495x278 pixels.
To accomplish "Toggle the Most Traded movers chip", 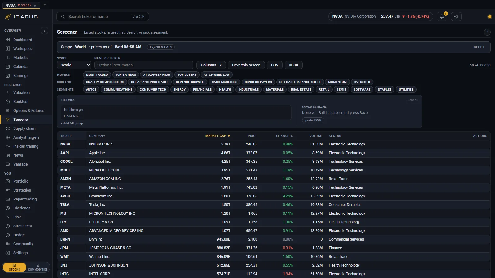I will pyautogui.click(x=97, y=74).
